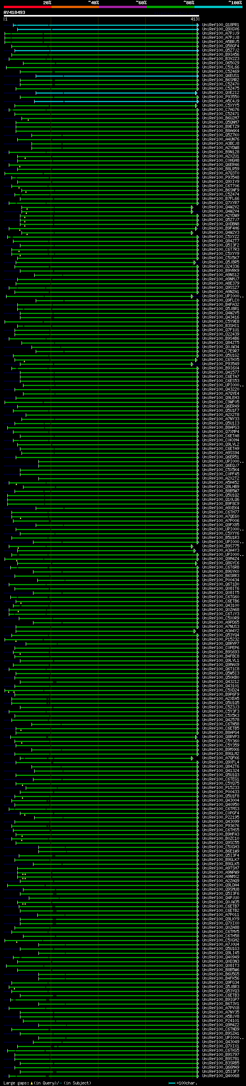246x1086 pixels.
Task: Click the AV418493 query name label
Action: click(x=14, y=12)
